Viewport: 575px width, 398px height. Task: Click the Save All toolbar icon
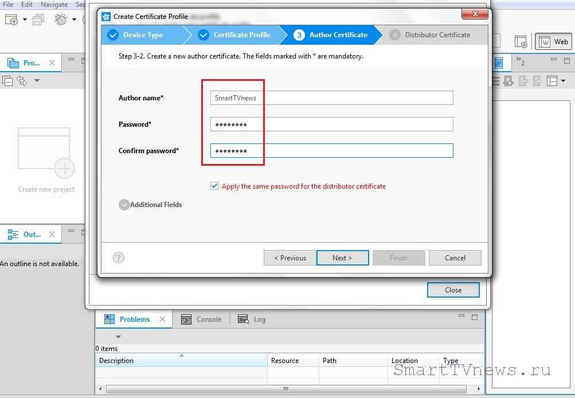coord(38,20)
